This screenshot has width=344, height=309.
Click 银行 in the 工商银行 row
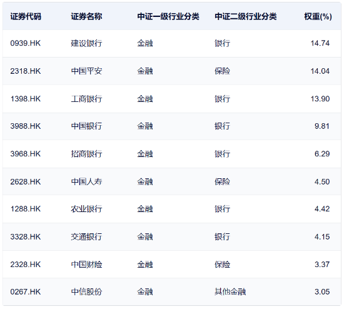click(222, 99)
